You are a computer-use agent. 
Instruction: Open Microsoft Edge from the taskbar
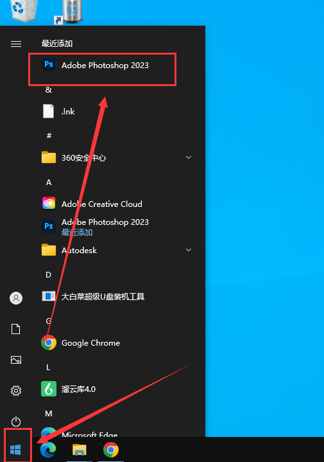[48, 449]
